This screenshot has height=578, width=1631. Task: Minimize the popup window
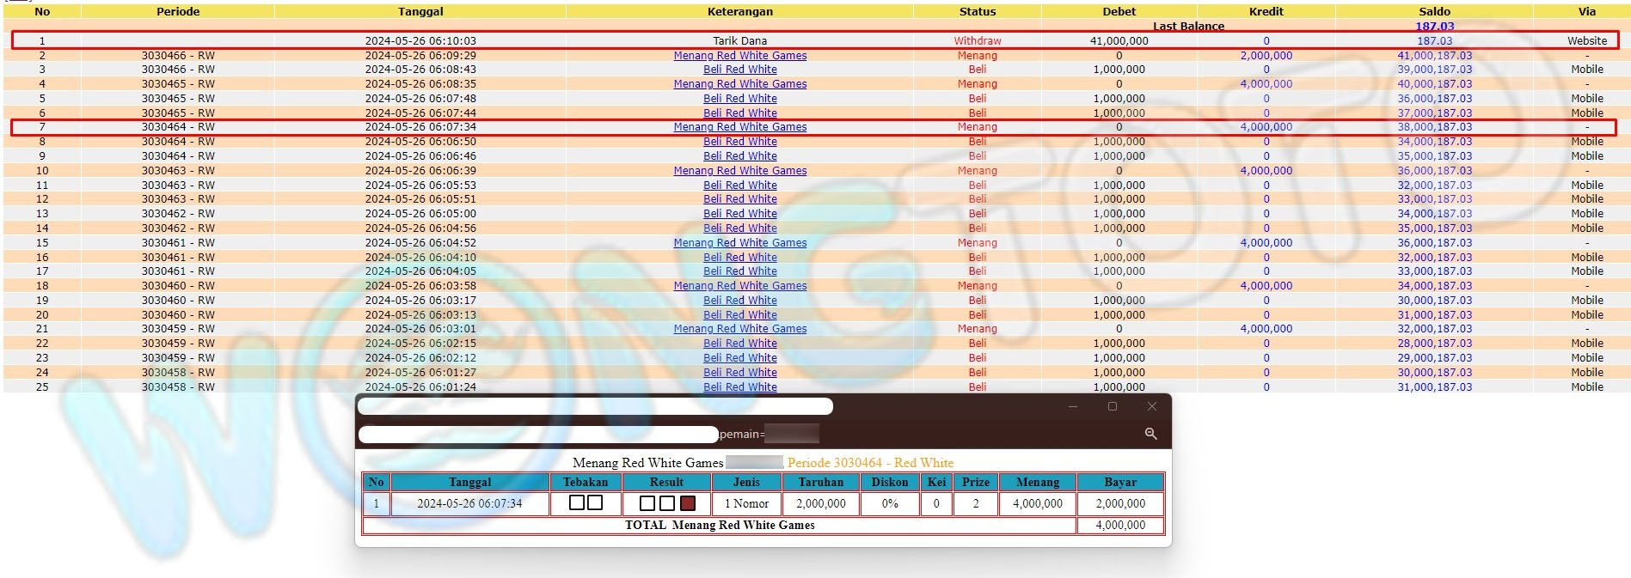1073,406
